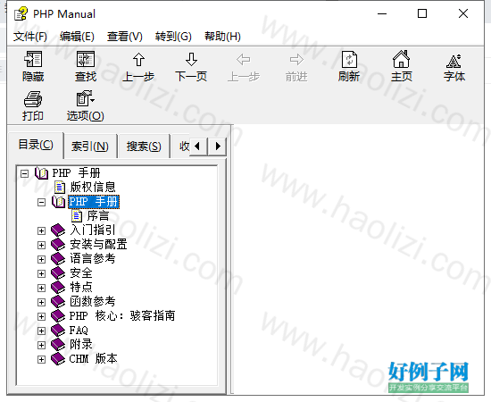The image size is (491, 402).
Task: Click the 刷新 (Refresh) icon
Action: [x=349, y=59]
